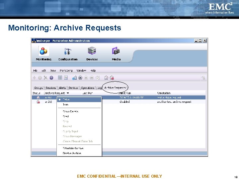Minimize the NetWorker Administration window
Image resolution: width=239 pixels, height=179 pixels.
click(x=196, y=41)
